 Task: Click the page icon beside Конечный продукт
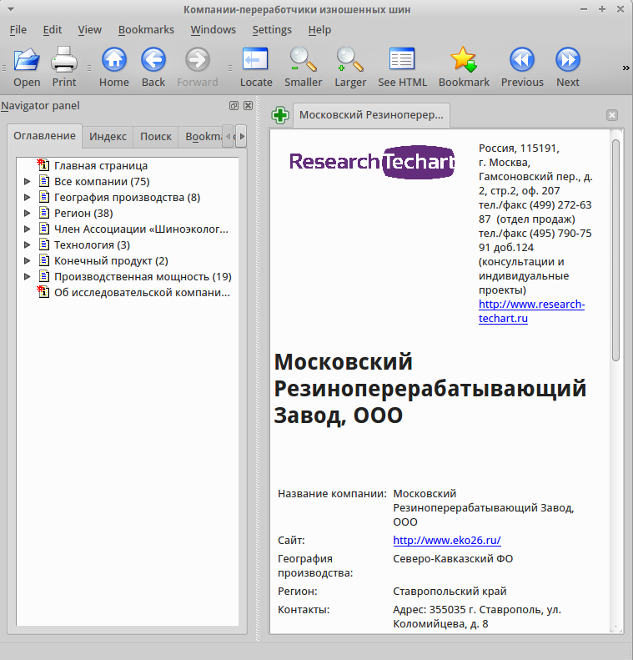click(x=43, y=260)
